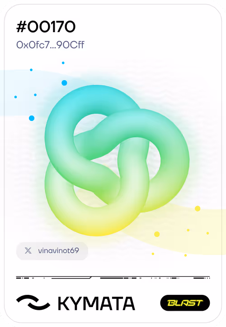The height and width of the screenshot is (327, 226).
Task: Click the leftmost small blue dot
Action: pos(16,97)
